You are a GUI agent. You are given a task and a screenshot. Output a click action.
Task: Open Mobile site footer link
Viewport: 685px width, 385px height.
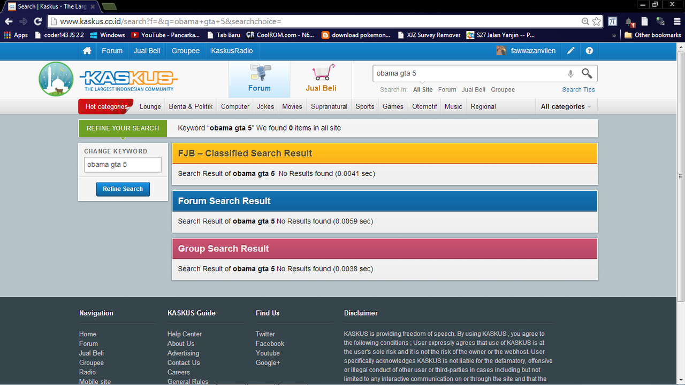(95, 382)
